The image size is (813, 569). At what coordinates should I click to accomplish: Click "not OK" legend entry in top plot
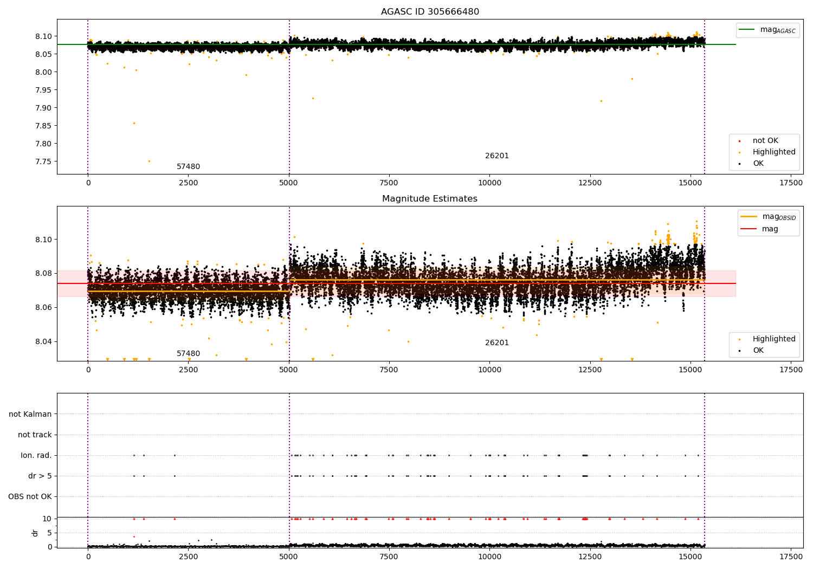coord(765,141)
